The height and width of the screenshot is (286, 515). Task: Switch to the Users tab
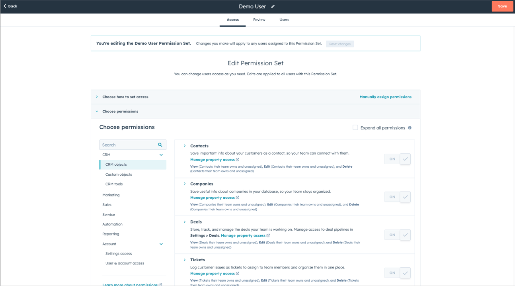[284, 20]
